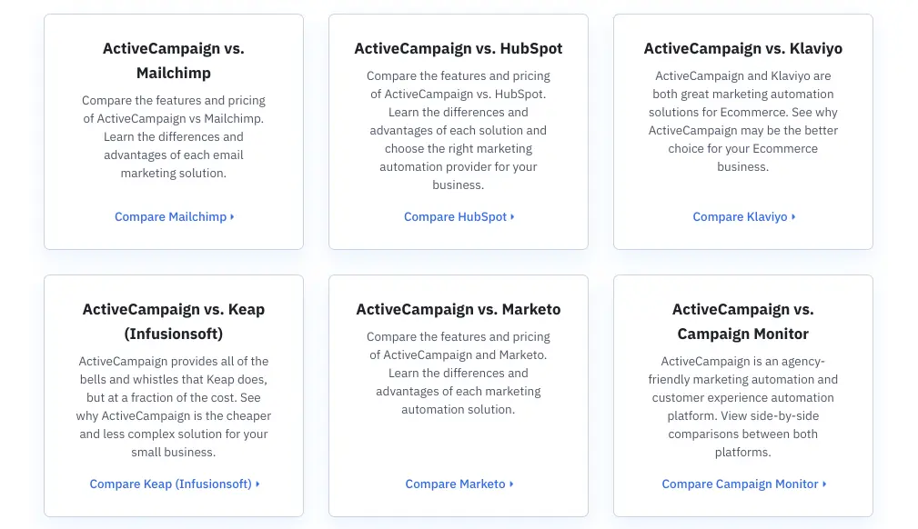The height and width of the screenshot is (529, 918).
Task: Select the ActiveCampaign vs. Klaviyo card title
Action: [743, 48]
